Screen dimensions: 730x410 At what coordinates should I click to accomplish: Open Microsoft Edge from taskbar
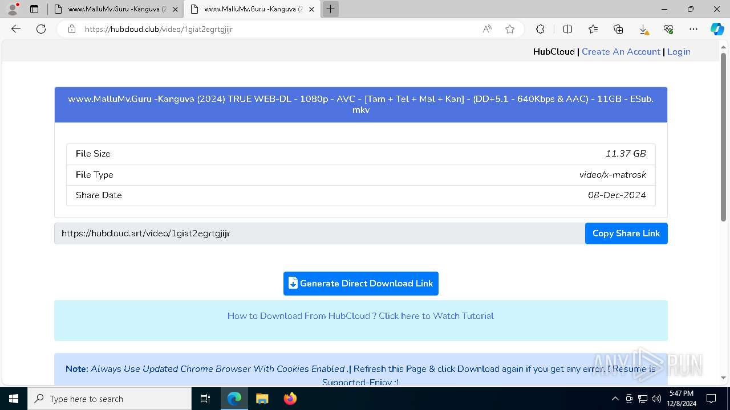click(234, 399)
